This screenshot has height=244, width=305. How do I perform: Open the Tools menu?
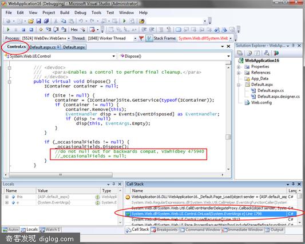point(96,13)
